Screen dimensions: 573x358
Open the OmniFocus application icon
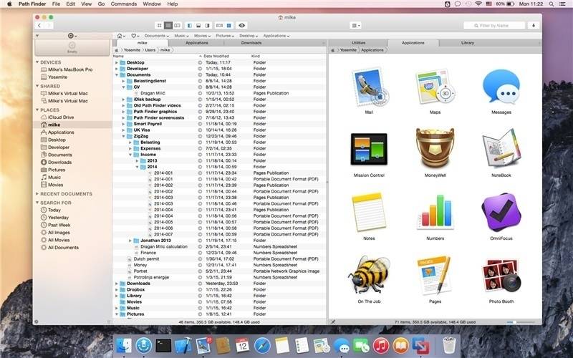(501, 216)
